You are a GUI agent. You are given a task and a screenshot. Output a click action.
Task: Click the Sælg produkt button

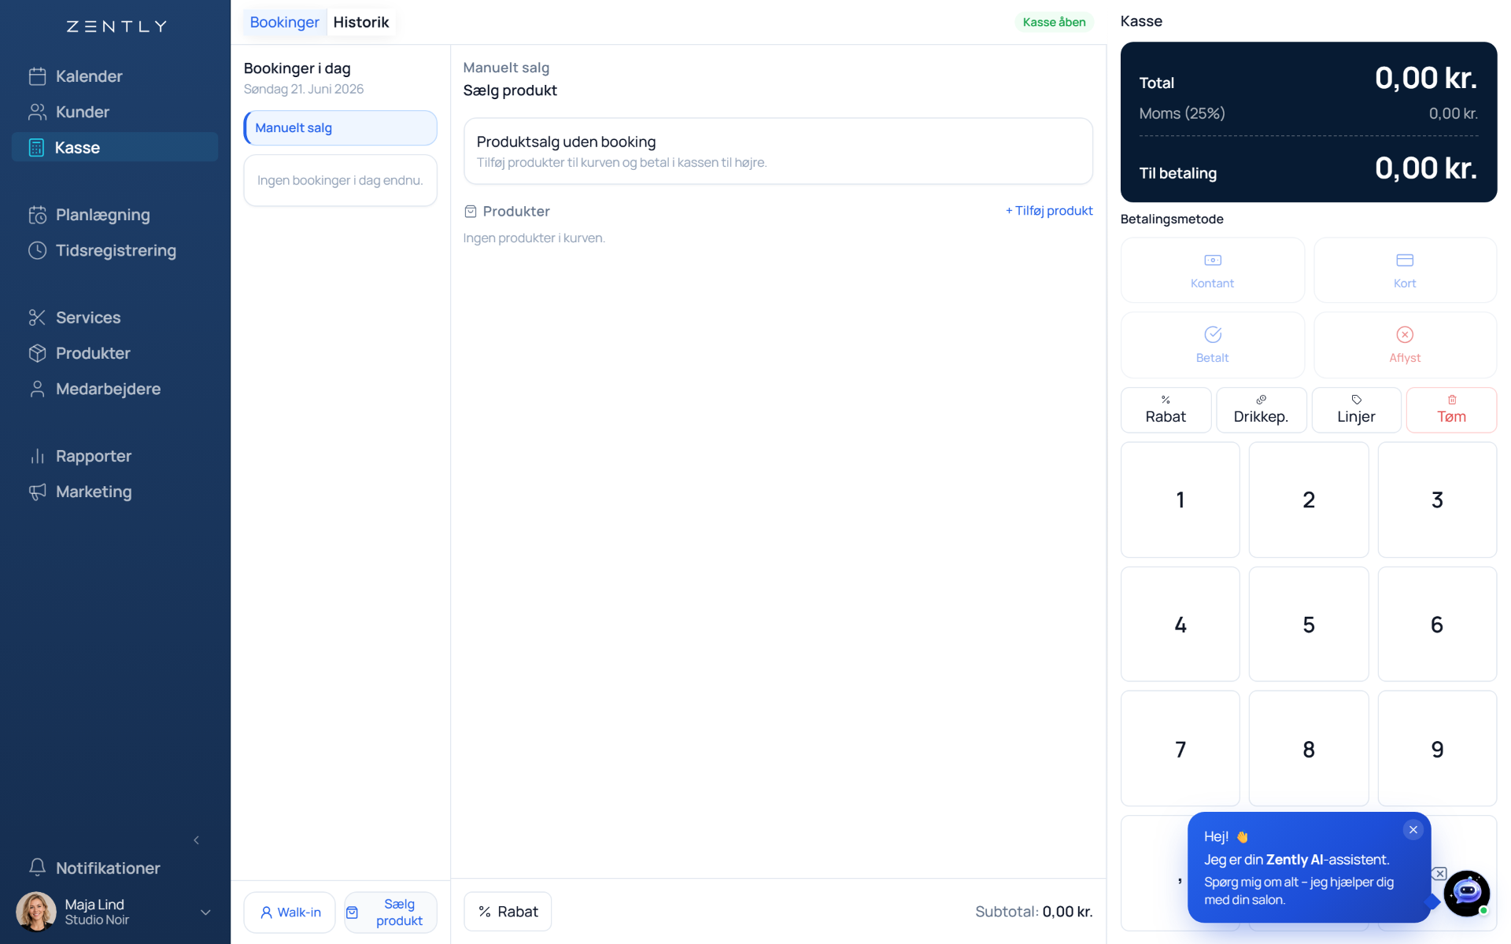pos(390,913)
